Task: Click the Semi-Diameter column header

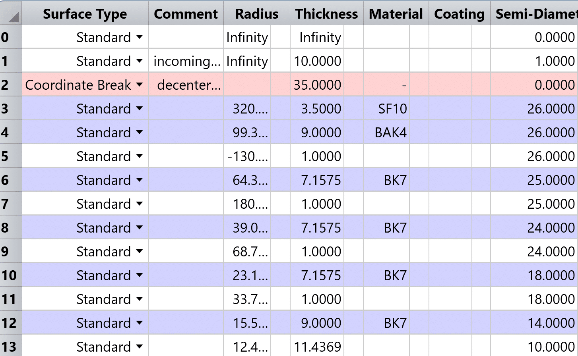Action: (x=534, y=13)
